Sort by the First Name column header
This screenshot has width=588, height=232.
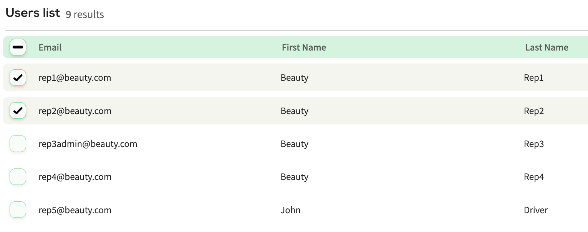[304, 47]
